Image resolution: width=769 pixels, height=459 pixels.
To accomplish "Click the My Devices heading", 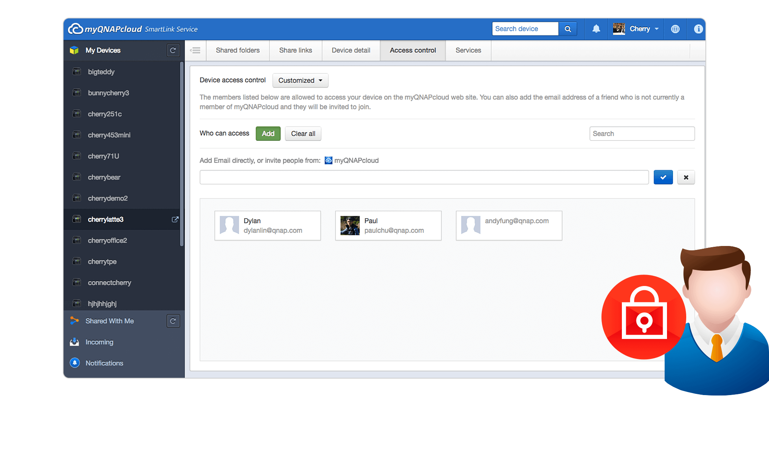I will point(103,50).
